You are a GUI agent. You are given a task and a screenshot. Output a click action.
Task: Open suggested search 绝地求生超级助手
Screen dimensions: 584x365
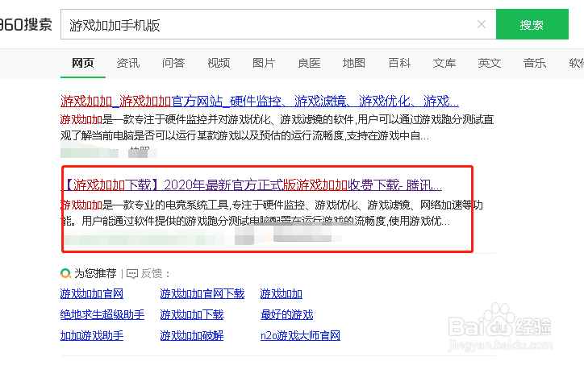pos(102,314)
